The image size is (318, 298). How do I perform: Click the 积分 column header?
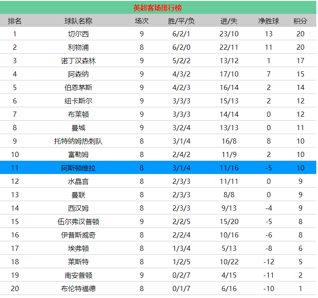coord(300,21)
